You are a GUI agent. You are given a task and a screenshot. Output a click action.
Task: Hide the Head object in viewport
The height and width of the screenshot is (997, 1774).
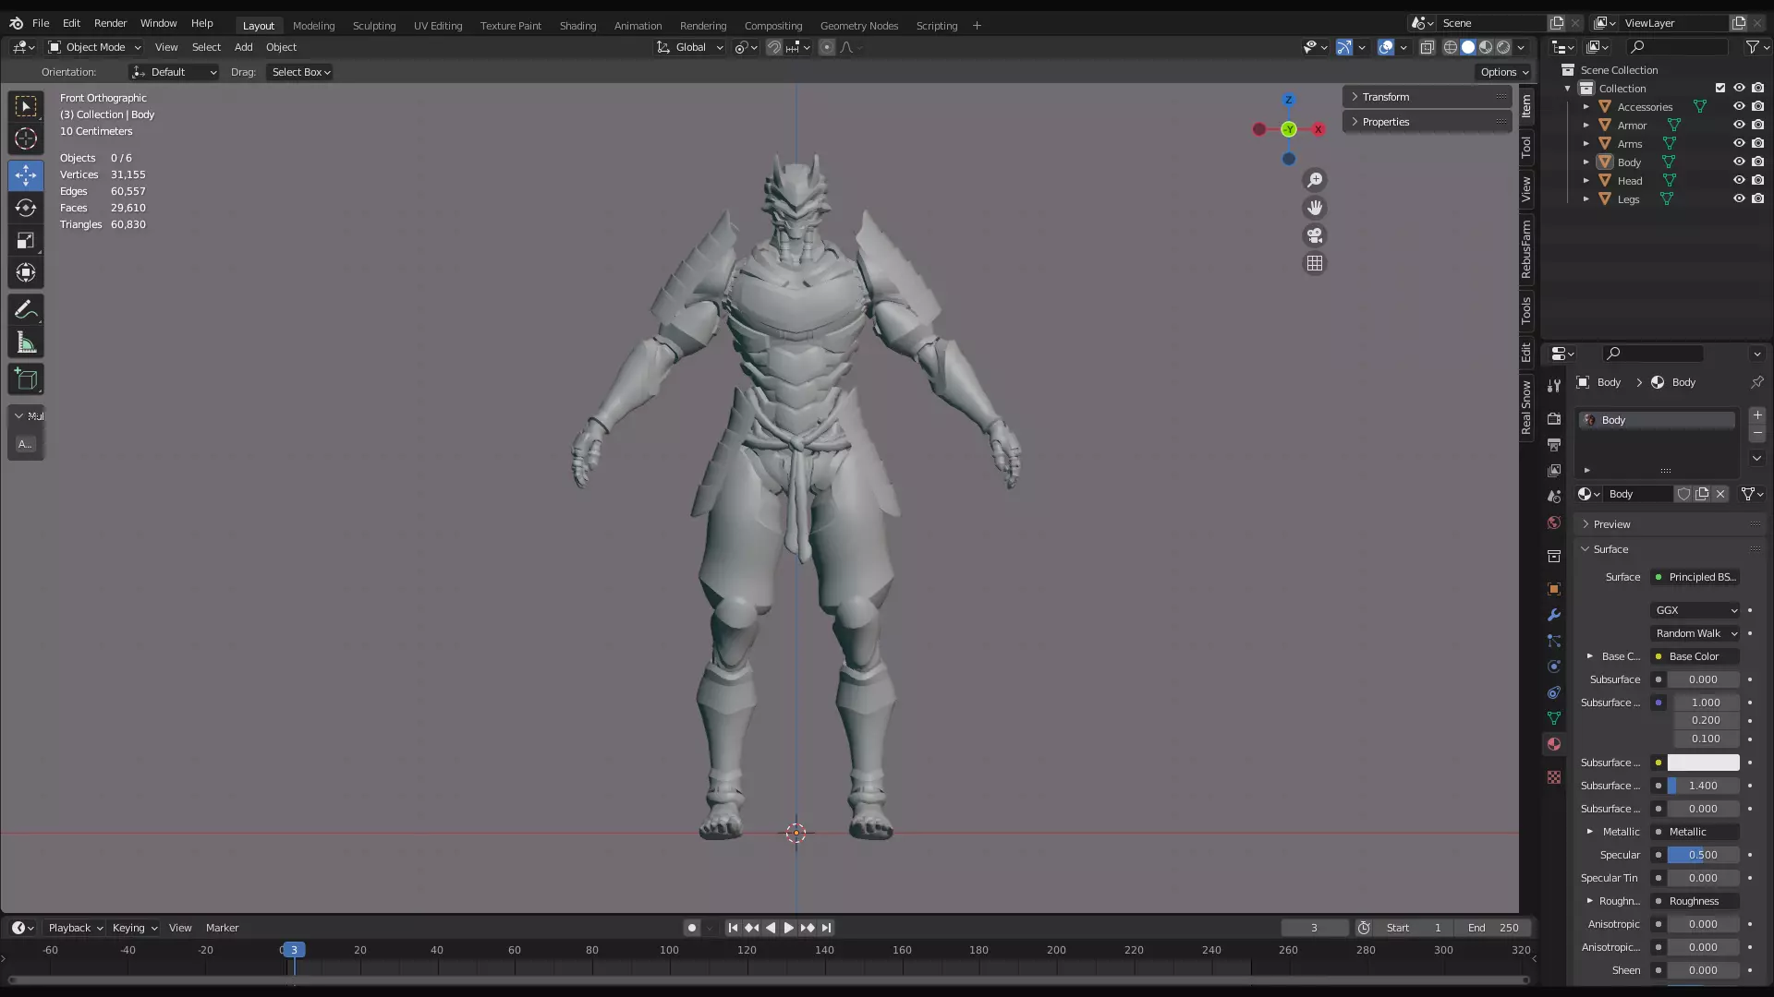(x=1738, y=180)
